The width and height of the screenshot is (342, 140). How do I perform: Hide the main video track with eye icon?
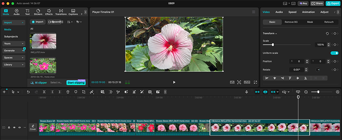point(14,127)
